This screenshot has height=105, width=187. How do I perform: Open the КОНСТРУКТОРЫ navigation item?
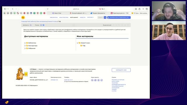[x=64, y=17]
